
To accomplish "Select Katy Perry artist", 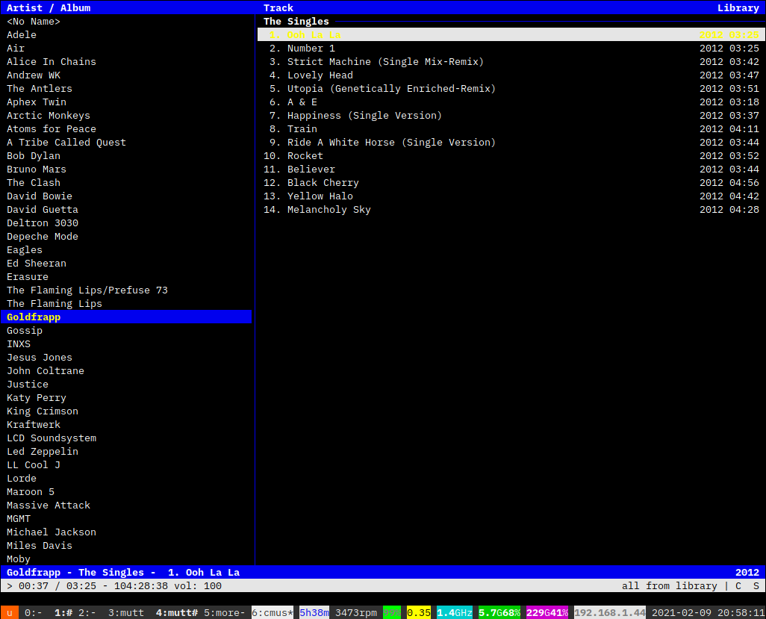I will click(x=126, y=398).
